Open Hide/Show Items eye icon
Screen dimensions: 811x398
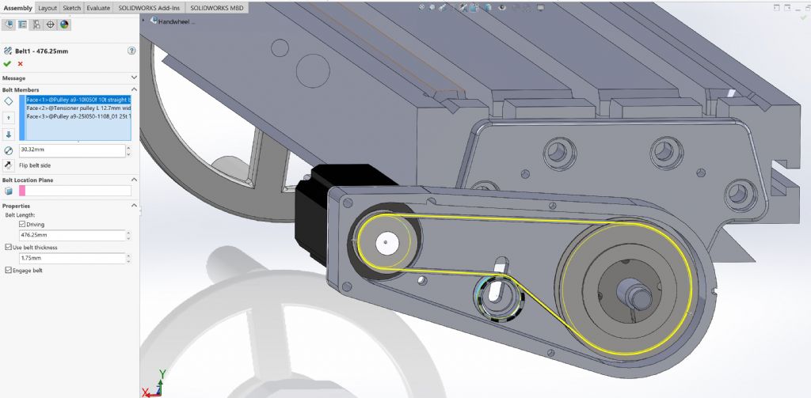pos(502,7)
